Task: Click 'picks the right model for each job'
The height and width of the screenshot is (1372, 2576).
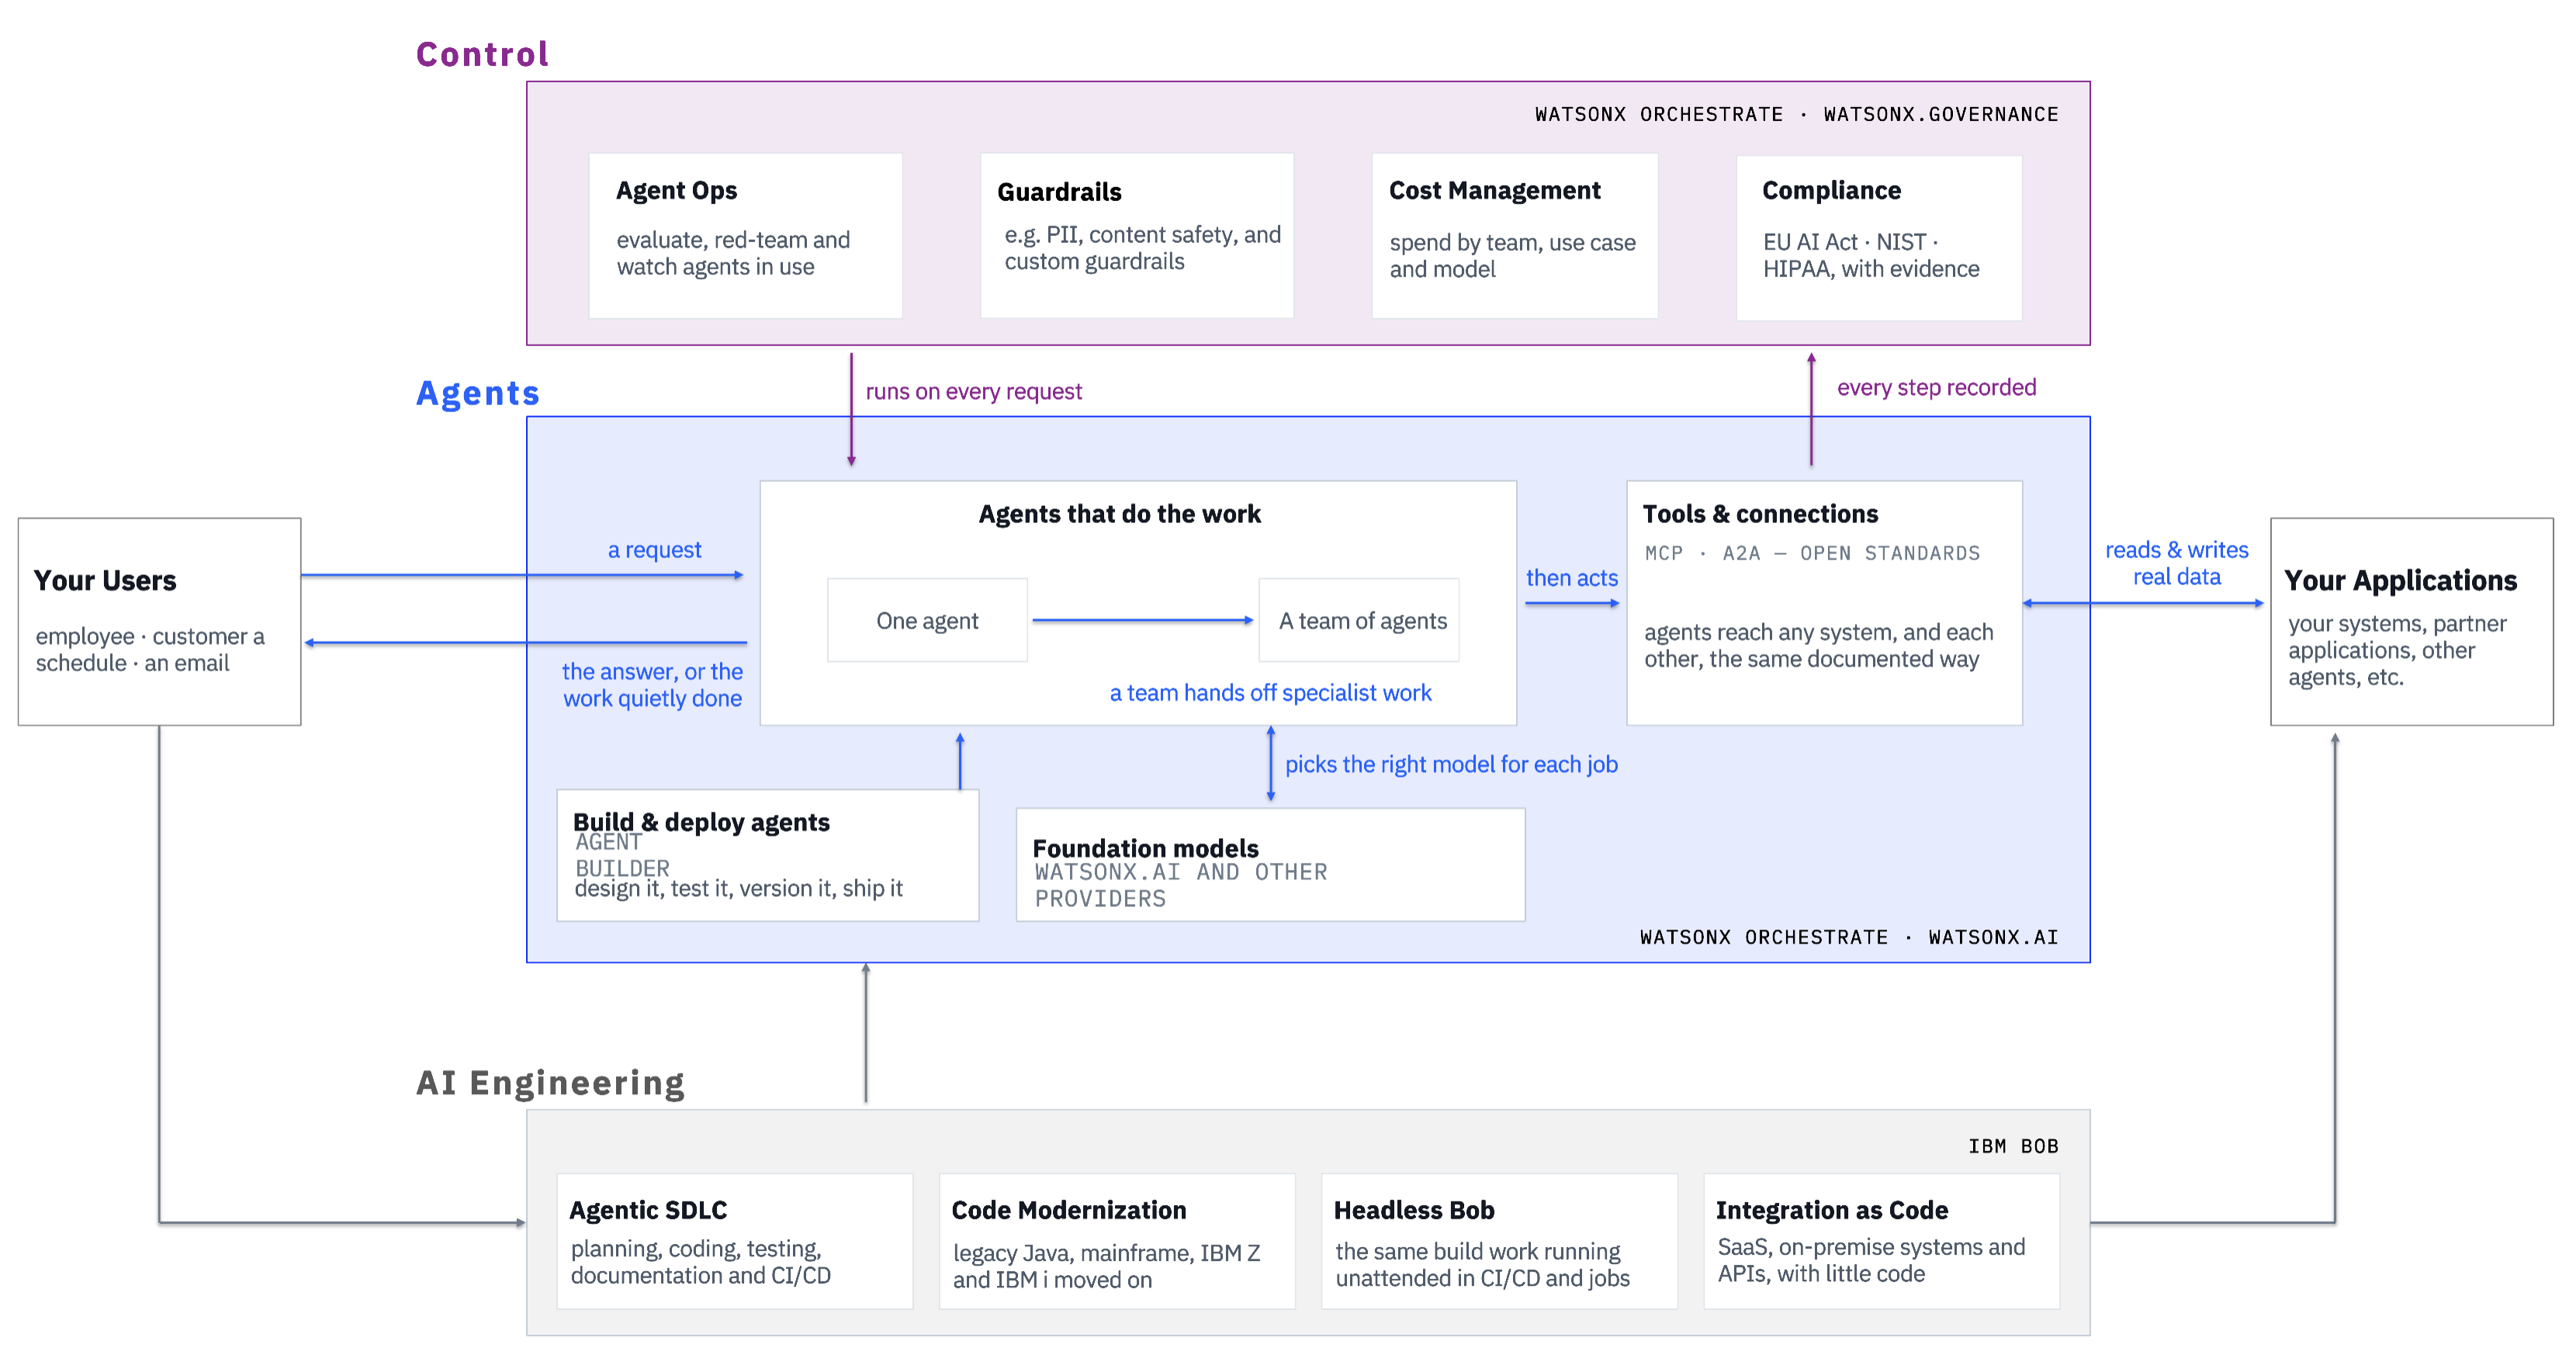Action: (x=1451, y=764)
